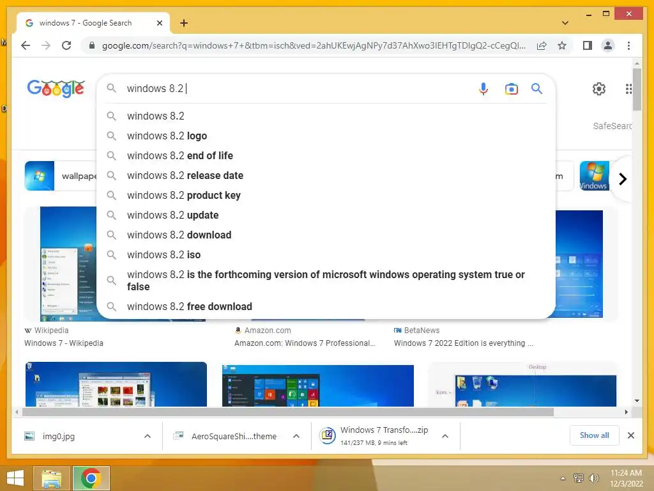Viewport: 654px width, 491px height.
Task: View site info via lock icon
Action: click(x=92, y=45)
